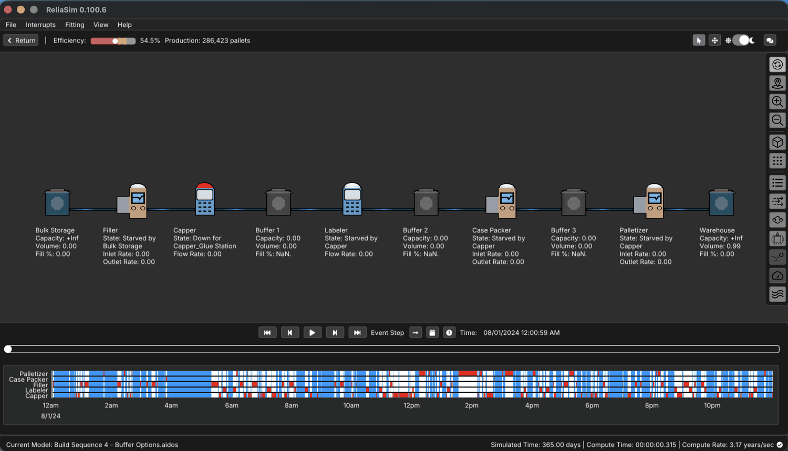Click the dotted grid icon
Screen dimensions: 788x451
pyautogui.click(x=777, y=161)
